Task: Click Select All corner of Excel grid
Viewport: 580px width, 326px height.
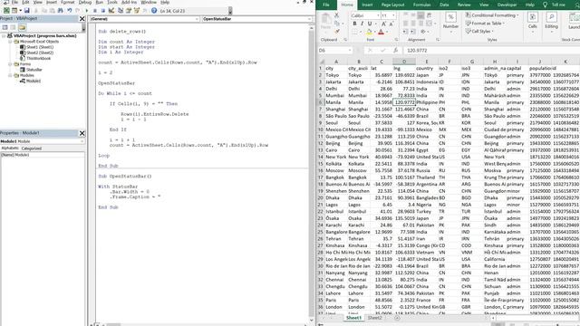Action: 322,62
